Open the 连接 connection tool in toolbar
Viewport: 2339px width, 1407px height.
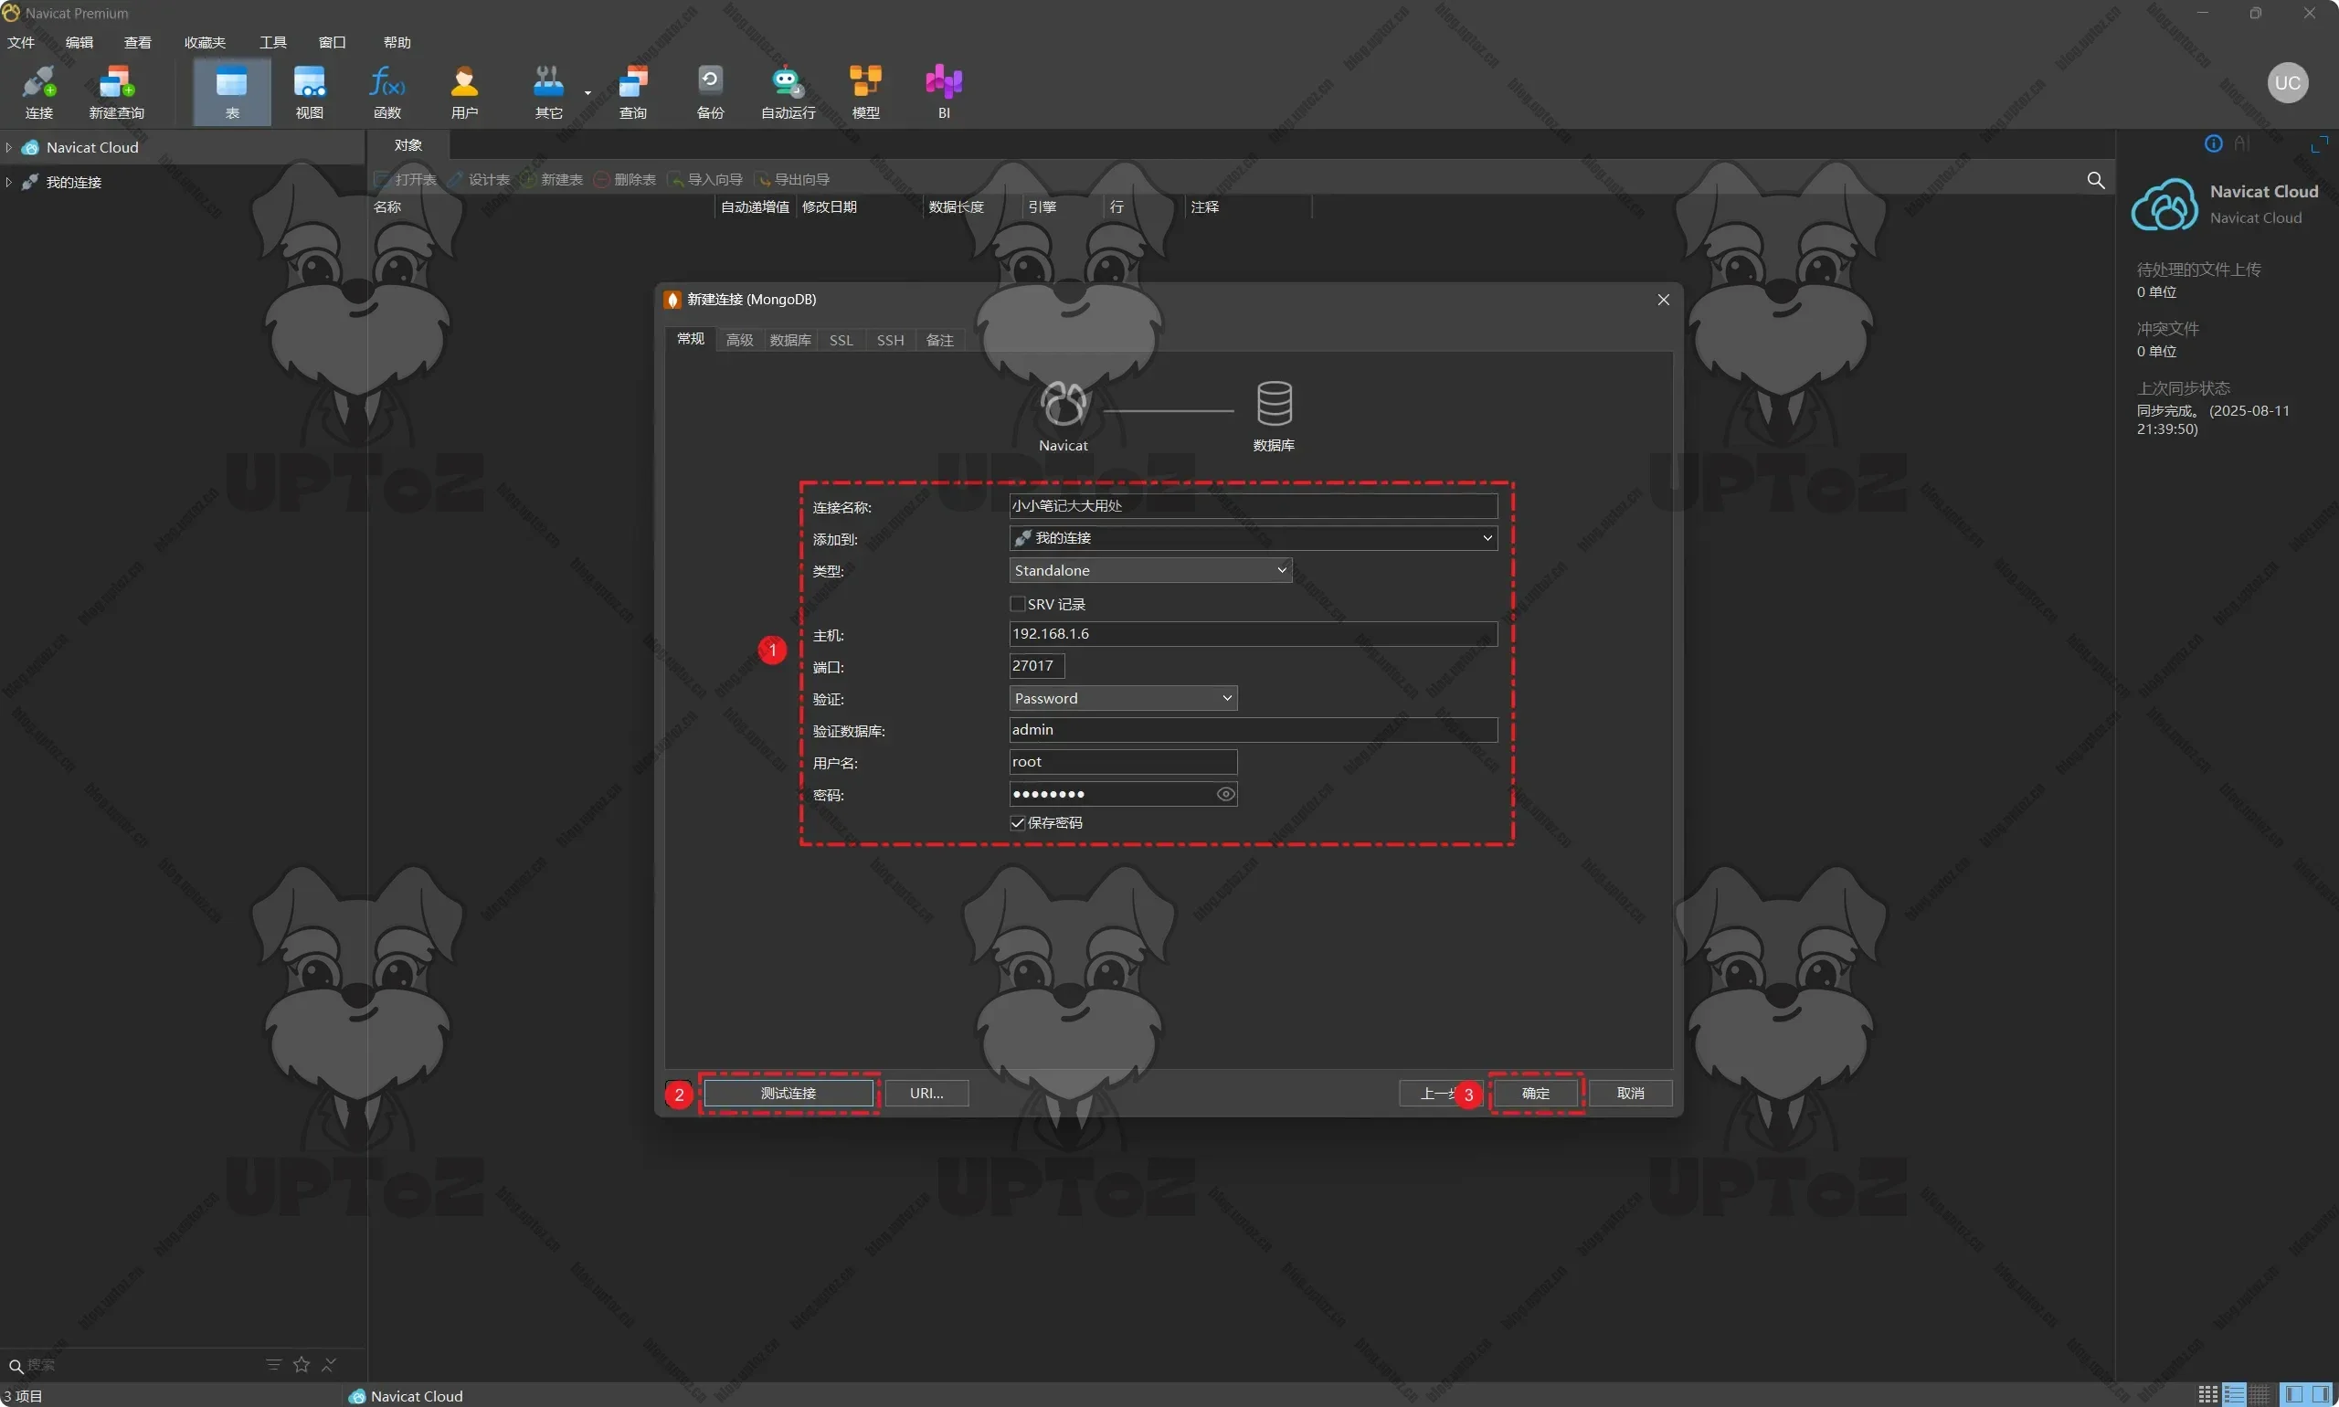click(x=39, y=92)
